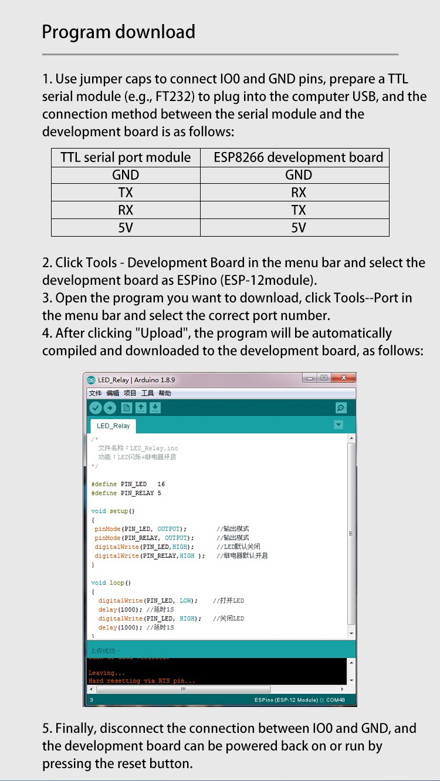This screenshot has height=781, width=440.
Task: Open the 文件 menu
Action: point(95,393)
